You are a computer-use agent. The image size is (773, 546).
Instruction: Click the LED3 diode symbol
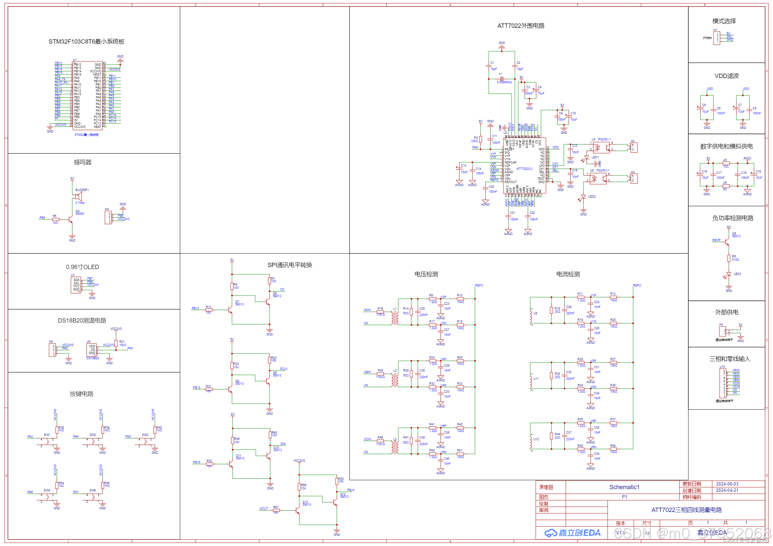(729, 274)
